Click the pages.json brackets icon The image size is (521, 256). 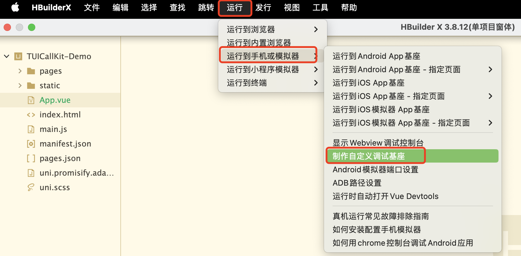click(x=31, y=158)
